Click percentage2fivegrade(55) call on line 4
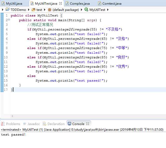 click(x=72, y=29)
